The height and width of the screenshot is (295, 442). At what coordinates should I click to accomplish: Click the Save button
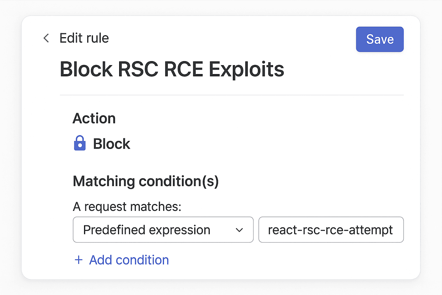[x=380, y=39]
